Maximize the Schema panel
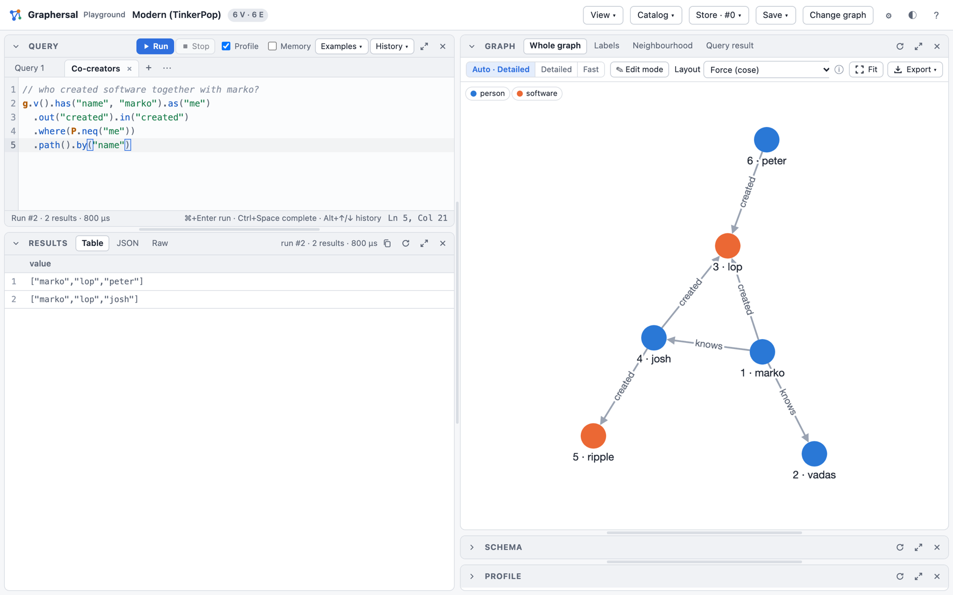This screenshot has height=595, width=953. [x=919, y=547]
